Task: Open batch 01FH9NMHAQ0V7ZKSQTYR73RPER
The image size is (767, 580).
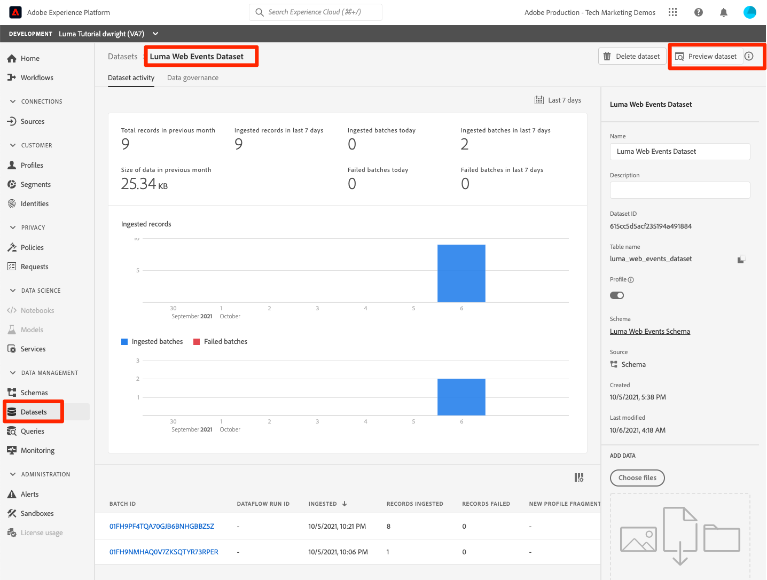Action: click(x=164, y=552)
